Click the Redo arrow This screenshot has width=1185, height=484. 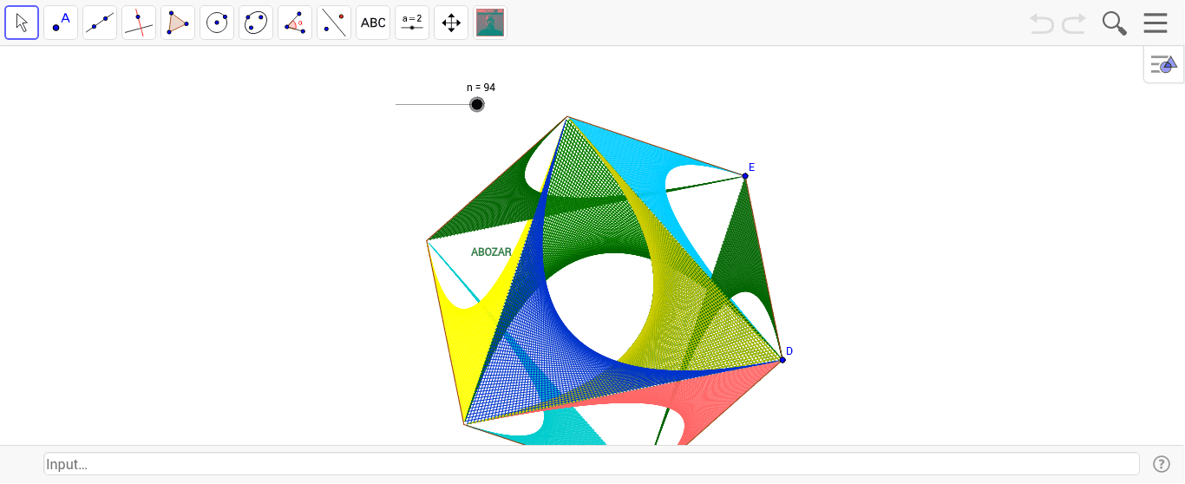pos(1074,23)
